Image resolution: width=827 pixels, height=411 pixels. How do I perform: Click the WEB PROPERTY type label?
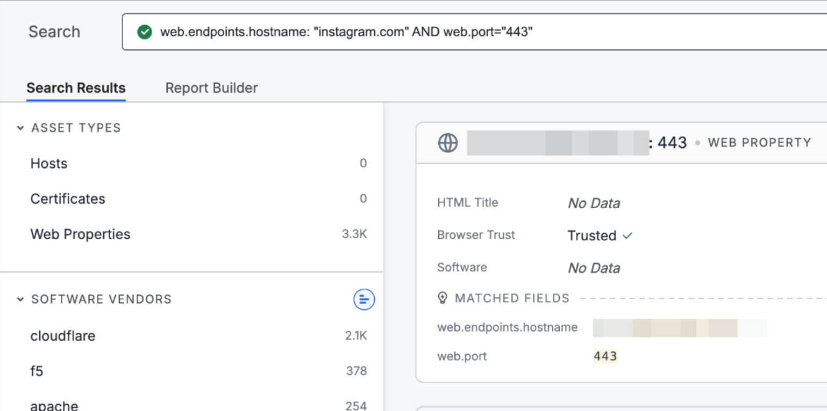tap(759, 143)
